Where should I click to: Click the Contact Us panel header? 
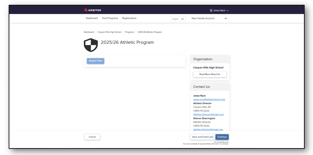pyautogui.click(x=210, y=87)
